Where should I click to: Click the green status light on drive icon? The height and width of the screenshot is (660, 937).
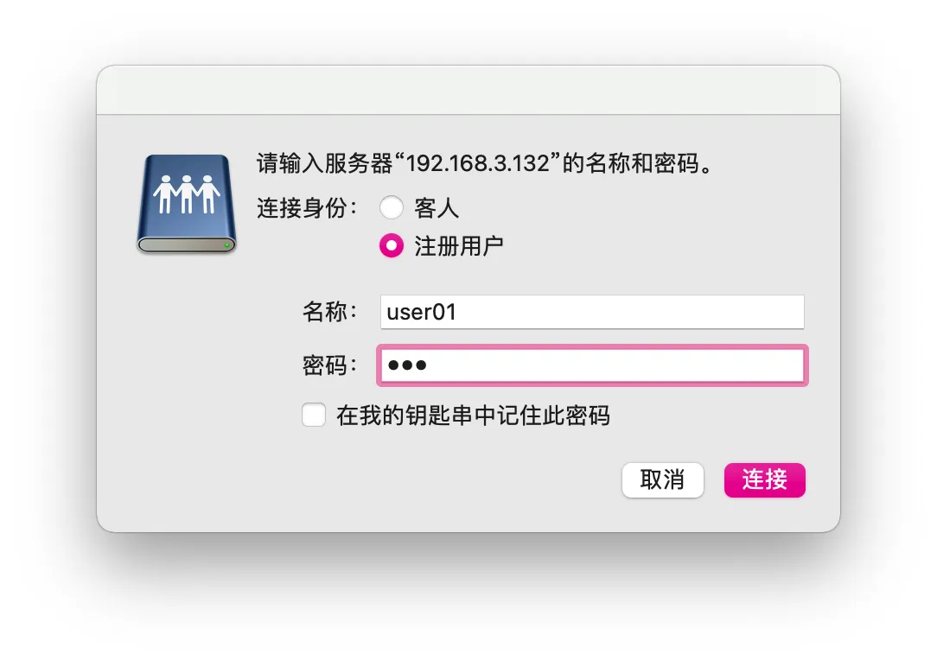pyautogui.click(x=226, y=244)
